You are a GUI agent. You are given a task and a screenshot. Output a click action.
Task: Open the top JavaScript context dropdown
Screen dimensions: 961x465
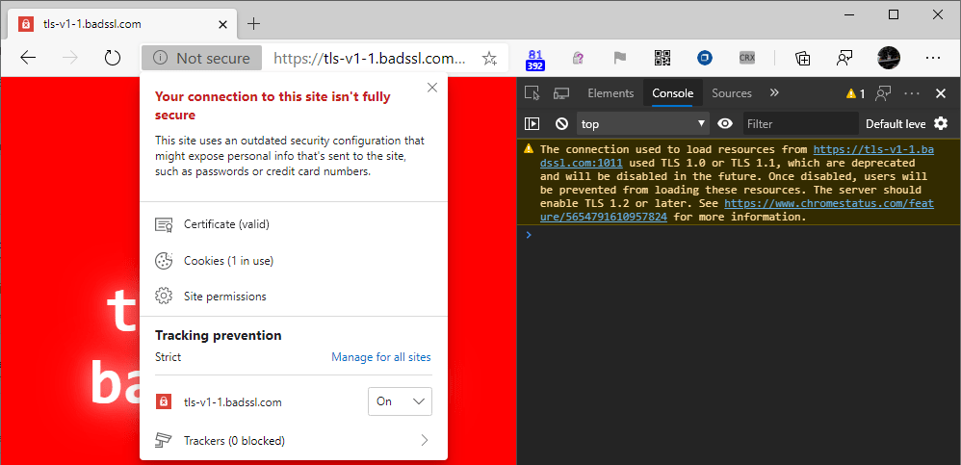click(642, 124)
